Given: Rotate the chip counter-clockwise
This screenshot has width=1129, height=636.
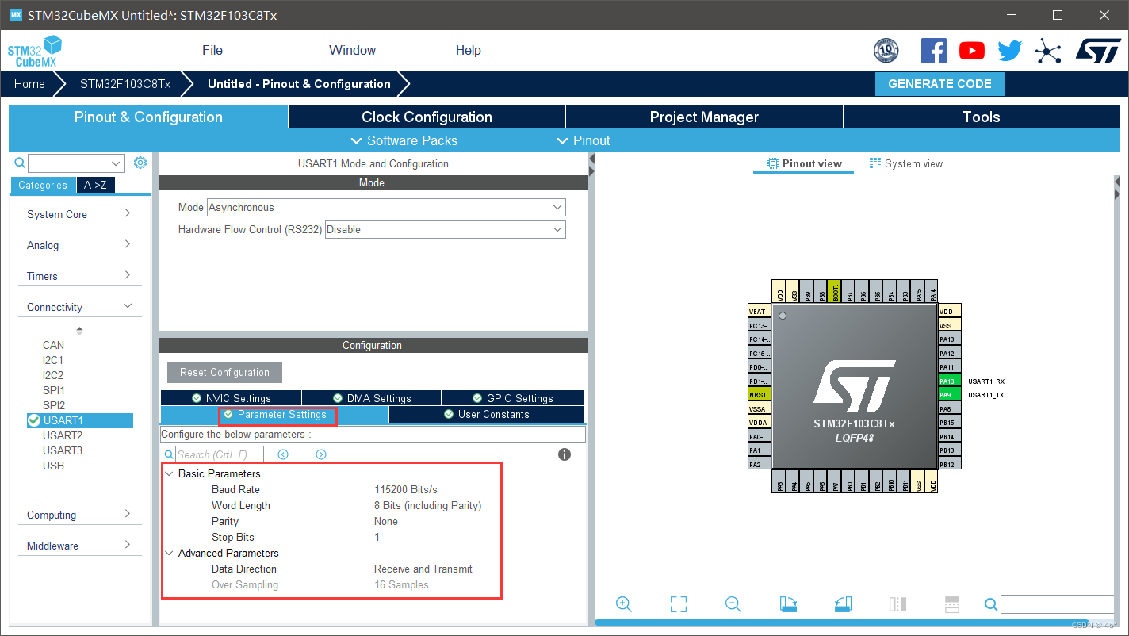Looking at the screenshot, I should (843, 604).
